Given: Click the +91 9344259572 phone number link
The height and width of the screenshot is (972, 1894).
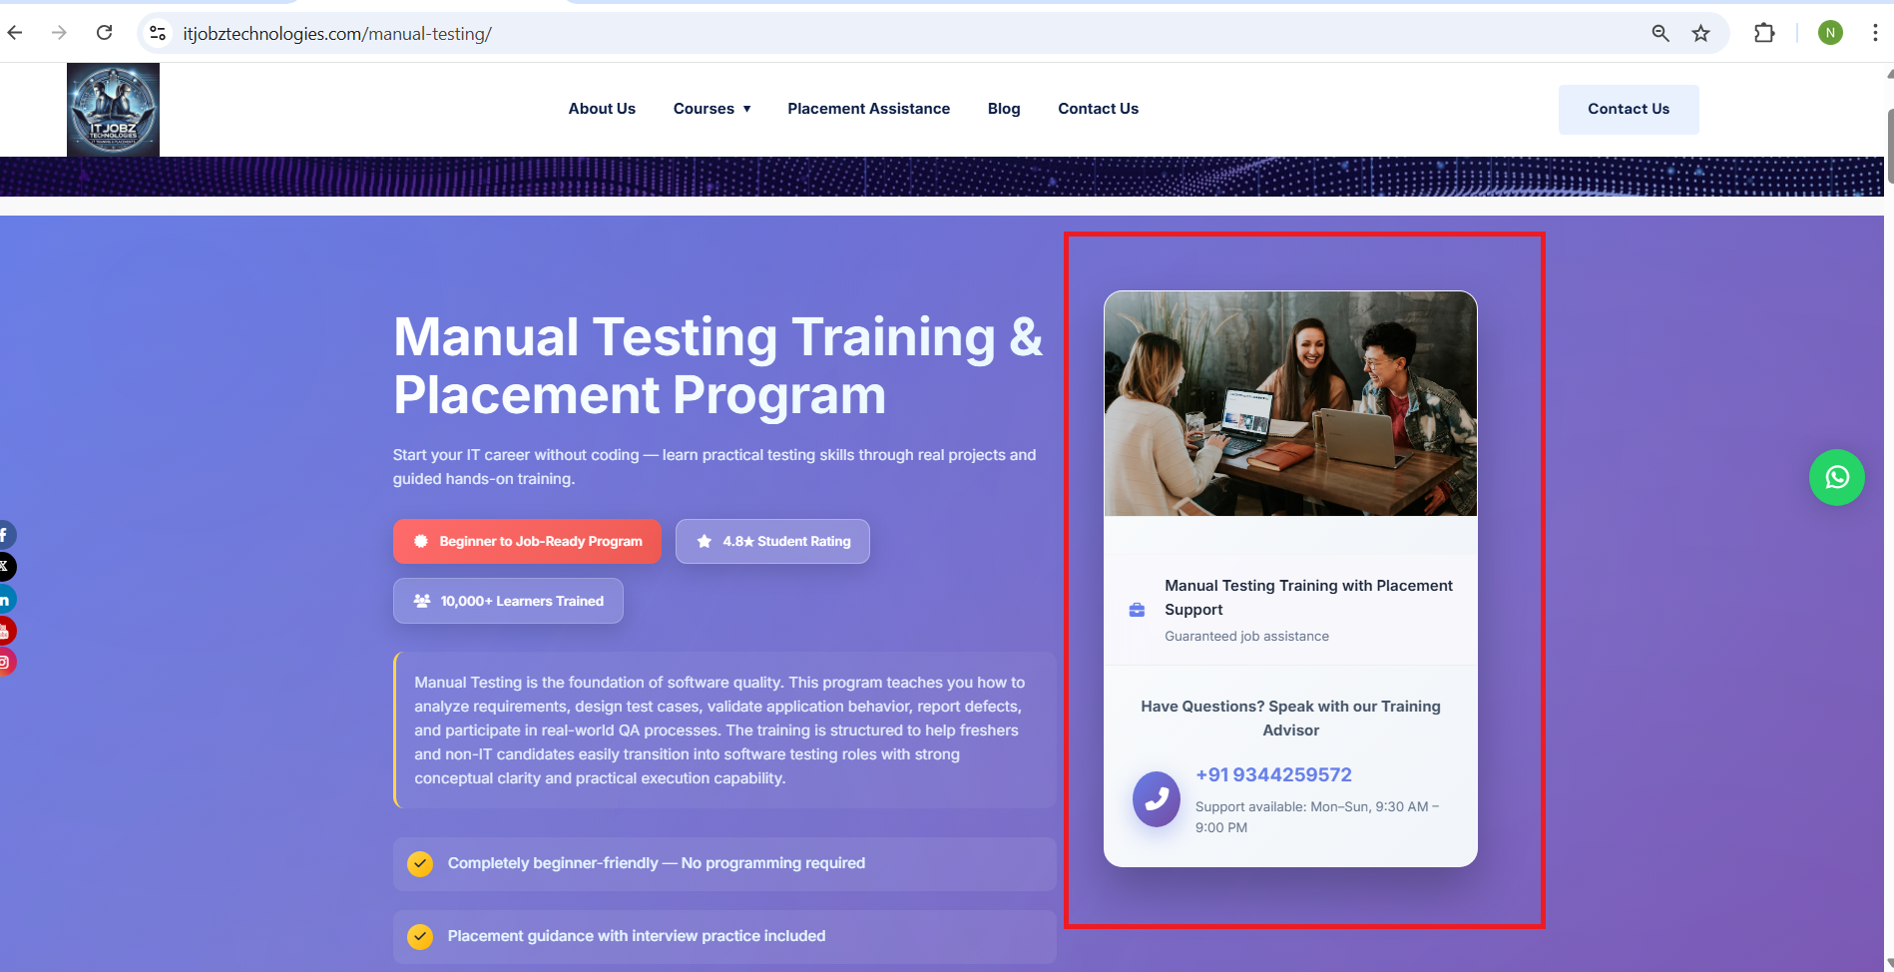Looking at the screenshot, I should [1273, 775].
